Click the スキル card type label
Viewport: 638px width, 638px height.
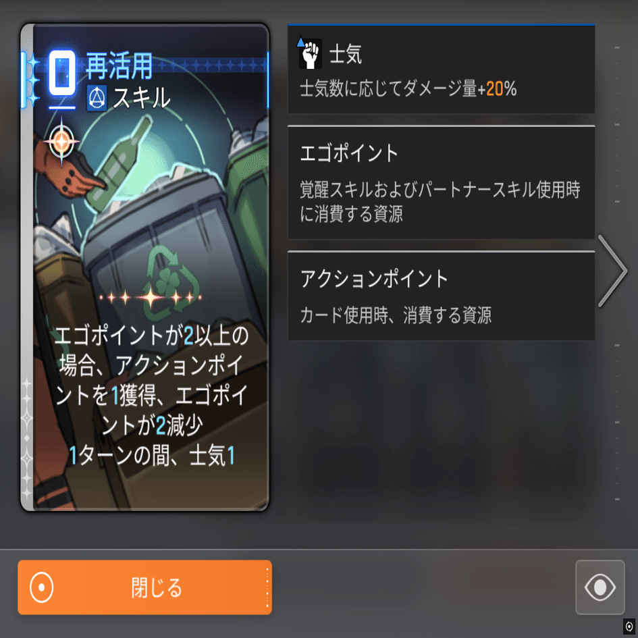click(x=141, y=98)
